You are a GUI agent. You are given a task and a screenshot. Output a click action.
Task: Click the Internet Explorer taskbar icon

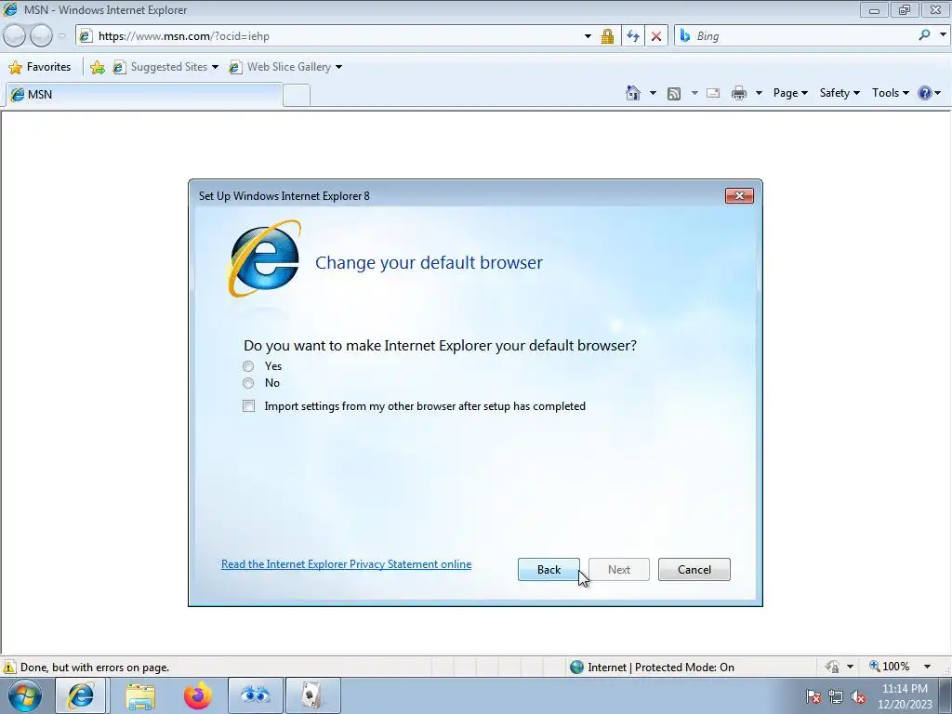(81, 695)
